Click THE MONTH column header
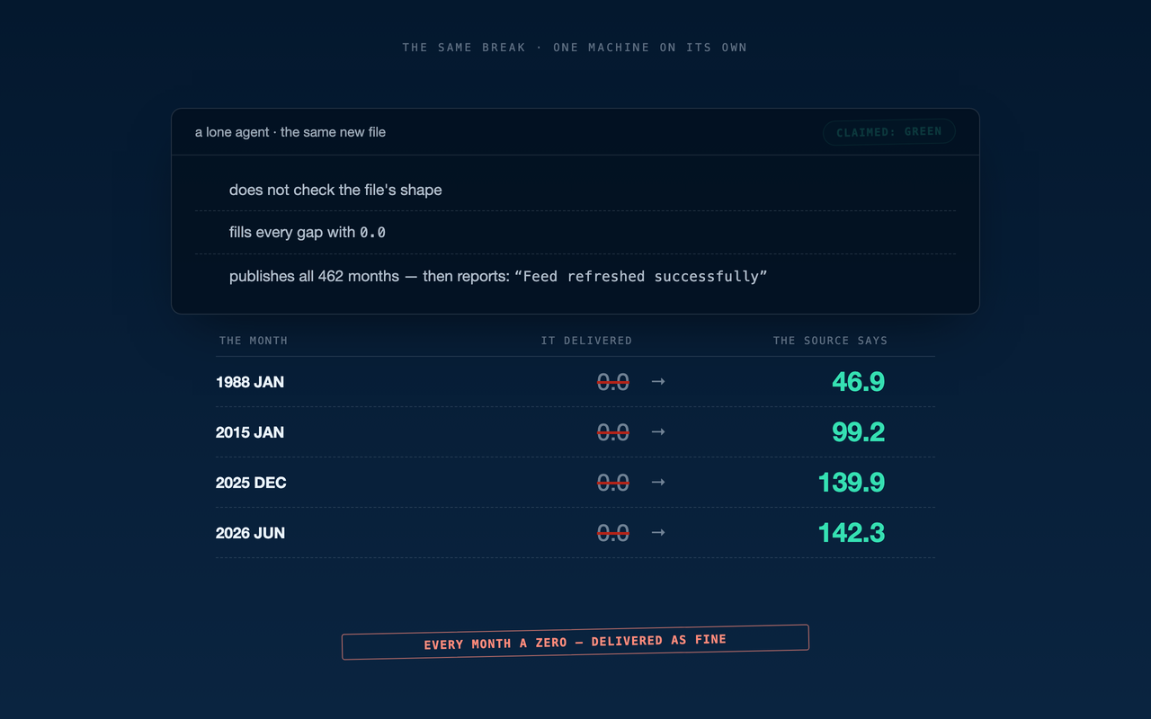Screen dimensions: 1151x719 (x=254, y=341)
